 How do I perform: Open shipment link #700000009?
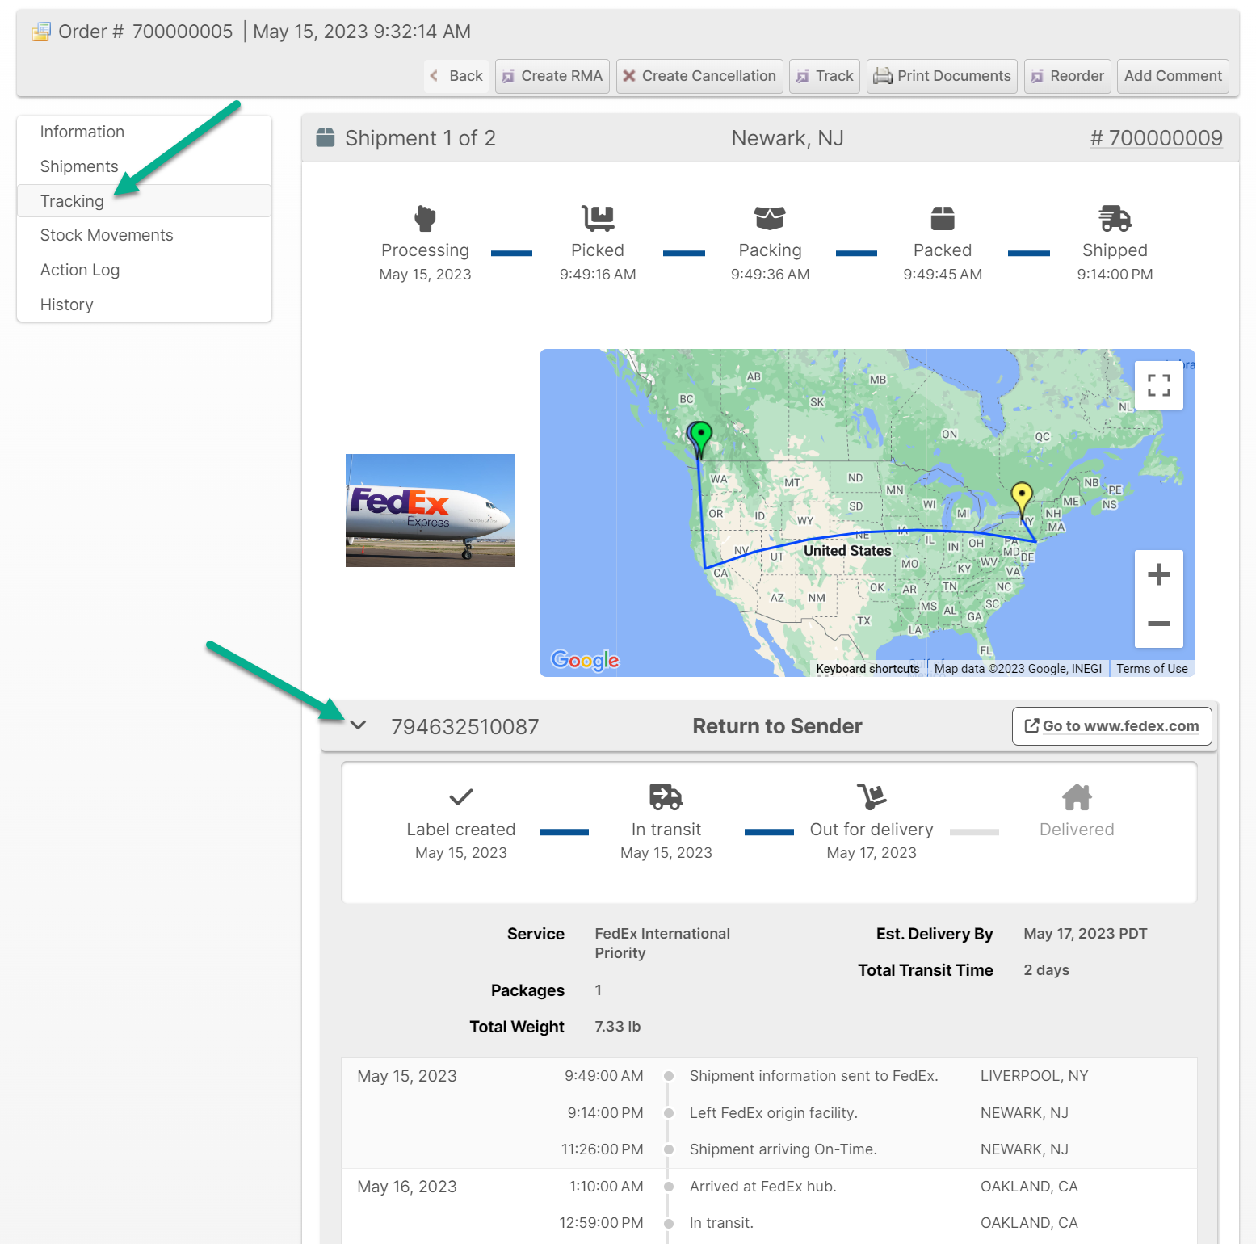click(1156, 138)
